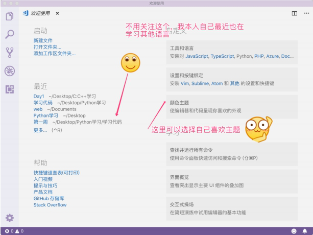313x235 pixels.
Task: Click the Python install link
Action: [x=244, y=56]
